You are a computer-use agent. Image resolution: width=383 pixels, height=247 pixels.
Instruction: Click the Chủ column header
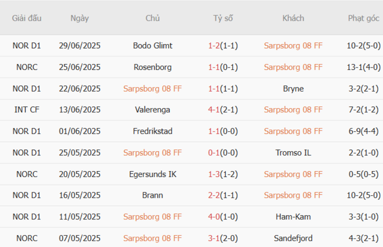(x=153, y=18)
